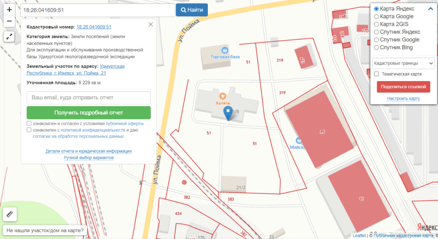Toggle fullscreen map view

point(9,37)
